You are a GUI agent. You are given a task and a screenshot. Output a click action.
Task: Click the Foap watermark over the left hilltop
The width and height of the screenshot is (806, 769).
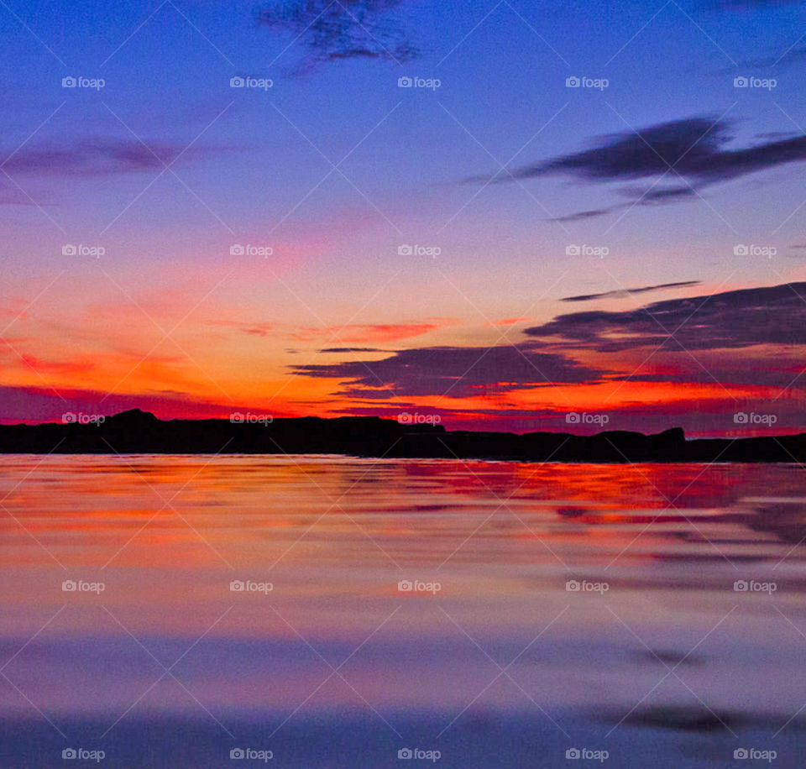[83, 418]
